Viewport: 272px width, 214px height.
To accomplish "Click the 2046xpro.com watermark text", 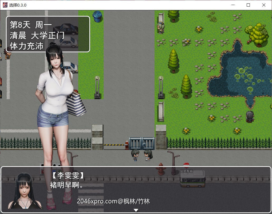I will (113, 201).
